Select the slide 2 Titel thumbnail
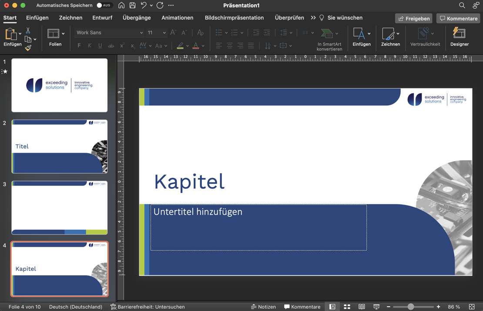The image size is (483, 311). click(x=60, y=146)
